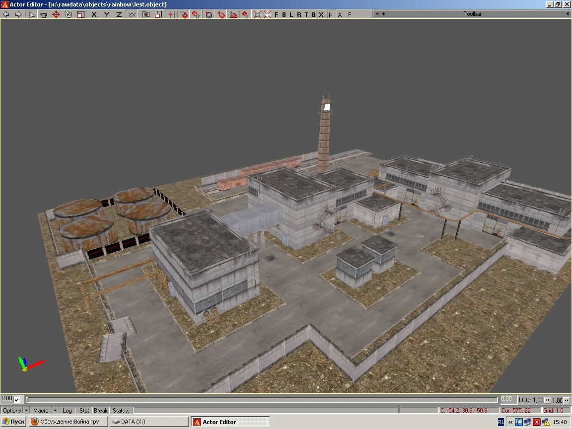This screenshot has height=429, width=572.
Task: Click the Log button
Action: point(67,411)
